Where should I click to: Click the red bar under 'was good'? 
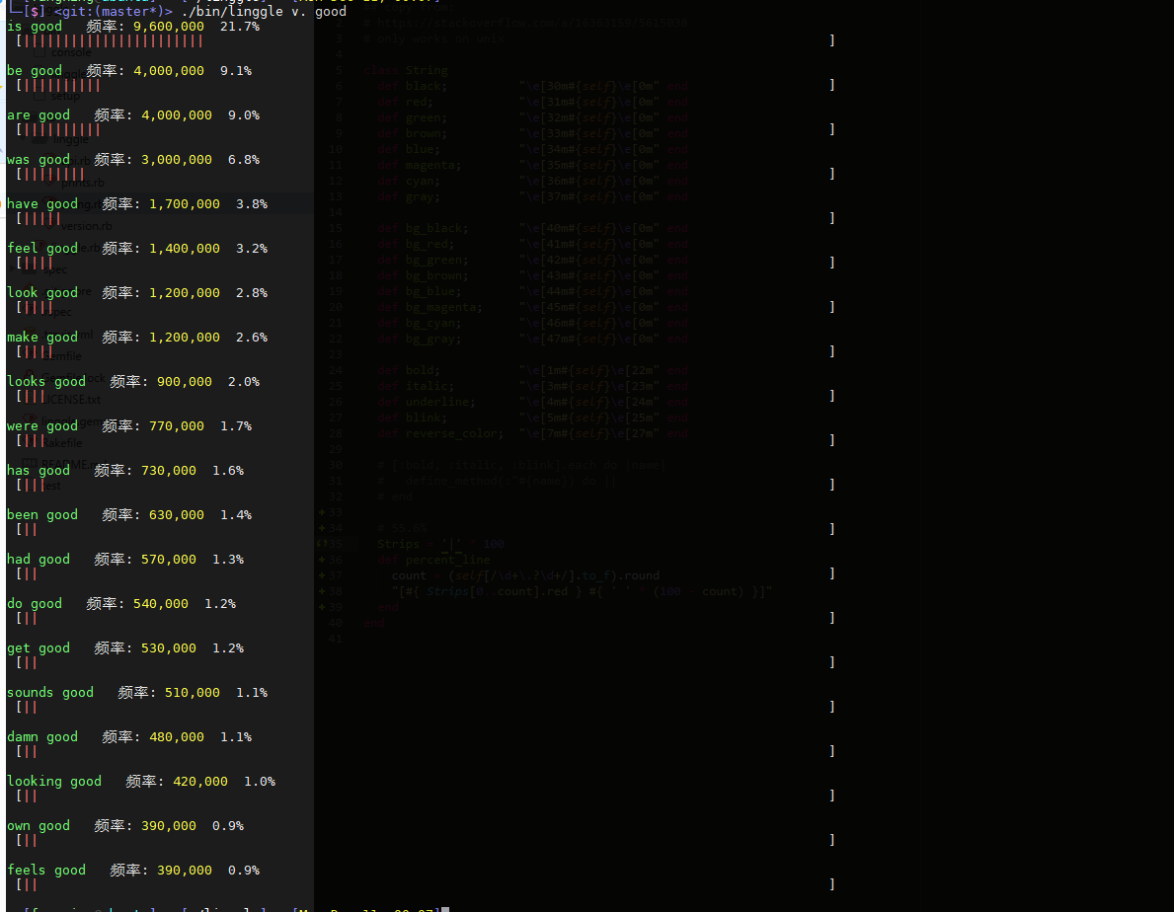pyautogui.click(x=54, y=175)
